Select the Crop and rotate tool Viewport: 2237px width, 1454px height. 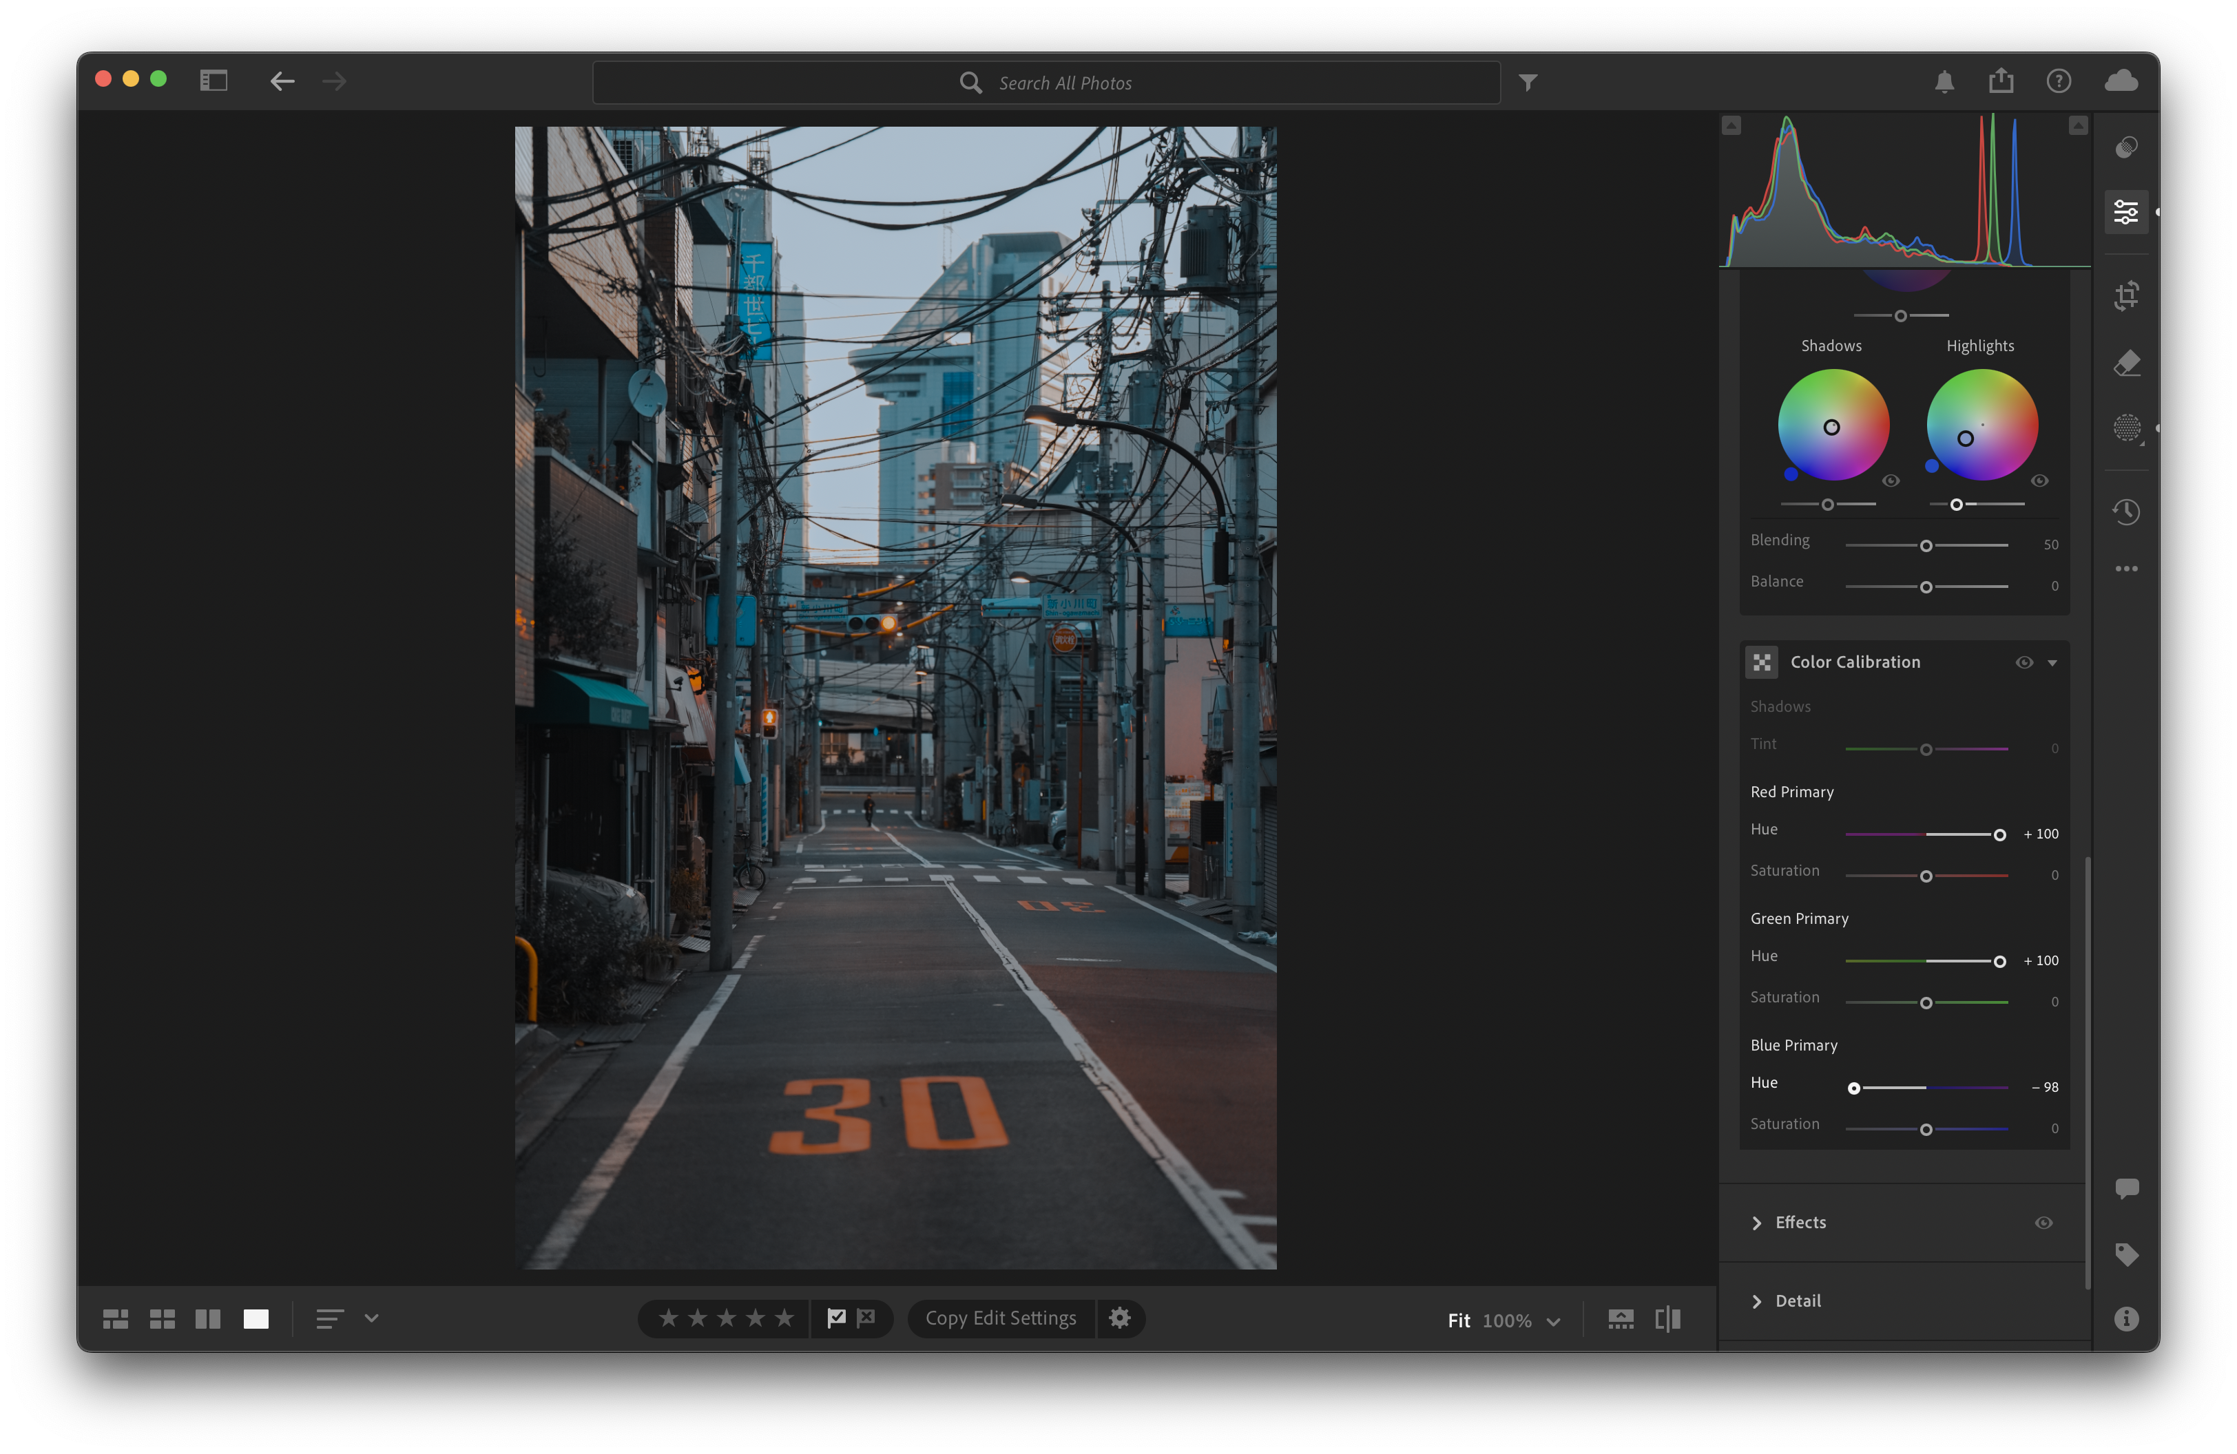pyautogui.click(x=2126, y=296)
